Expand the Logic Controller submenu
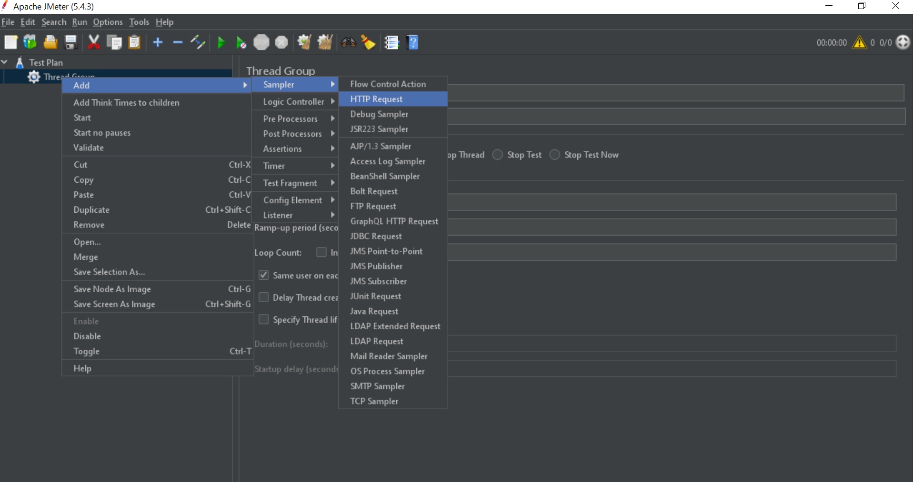The width and height of the screenshot is (913, 482). [295, 102]
